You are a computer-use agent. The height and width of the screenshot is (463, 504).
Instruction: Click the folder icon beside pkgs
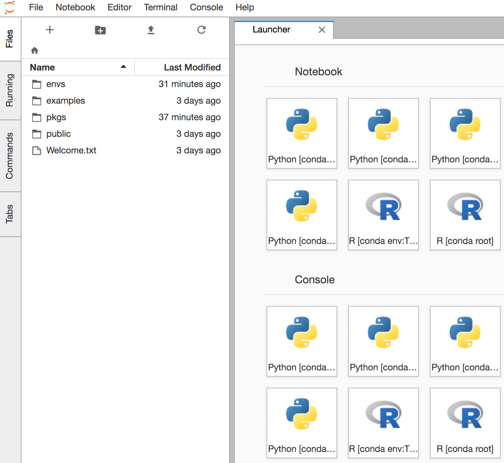[x=37, y=117]
